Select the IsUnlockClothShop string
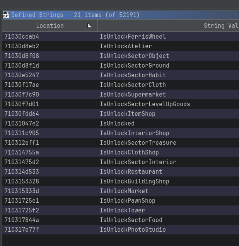Screen dimensions: 239x246 tap(129, 153)
